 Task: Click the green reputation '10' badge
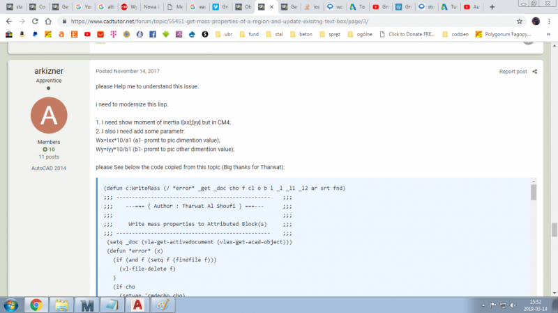tap(49, 150)
